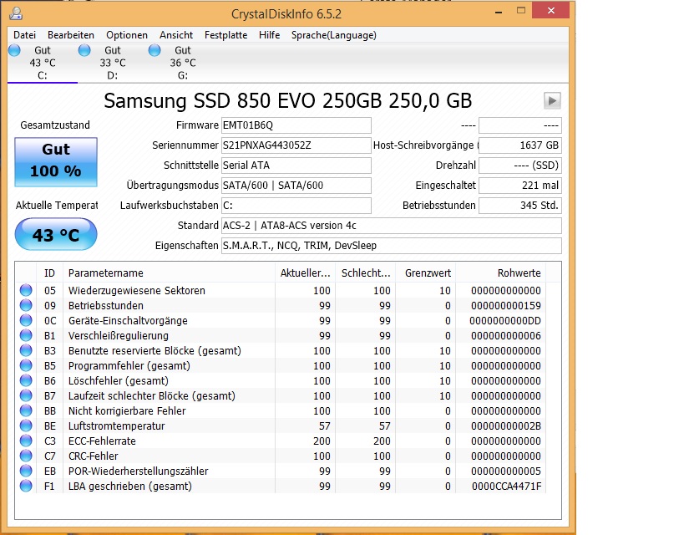Click status orb for Luftstromtemperatur row
The height and width of the screenshot is (535, 684).
click(x=26, y=425)
